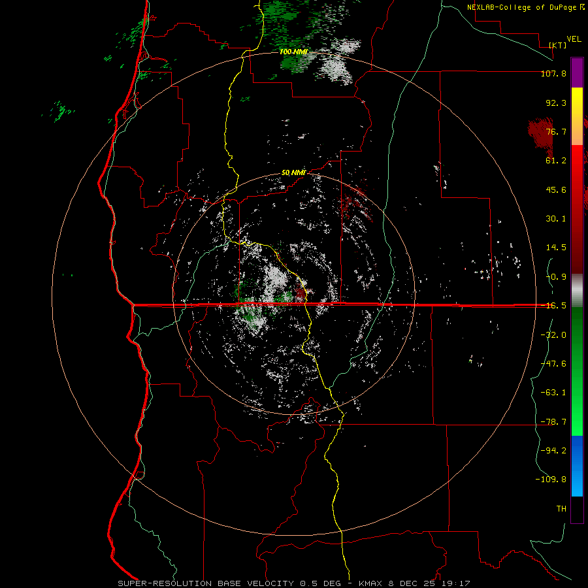Click the -78.7 velocity scale value
Screen dimensions: 588x588
[x=553, y=422]
